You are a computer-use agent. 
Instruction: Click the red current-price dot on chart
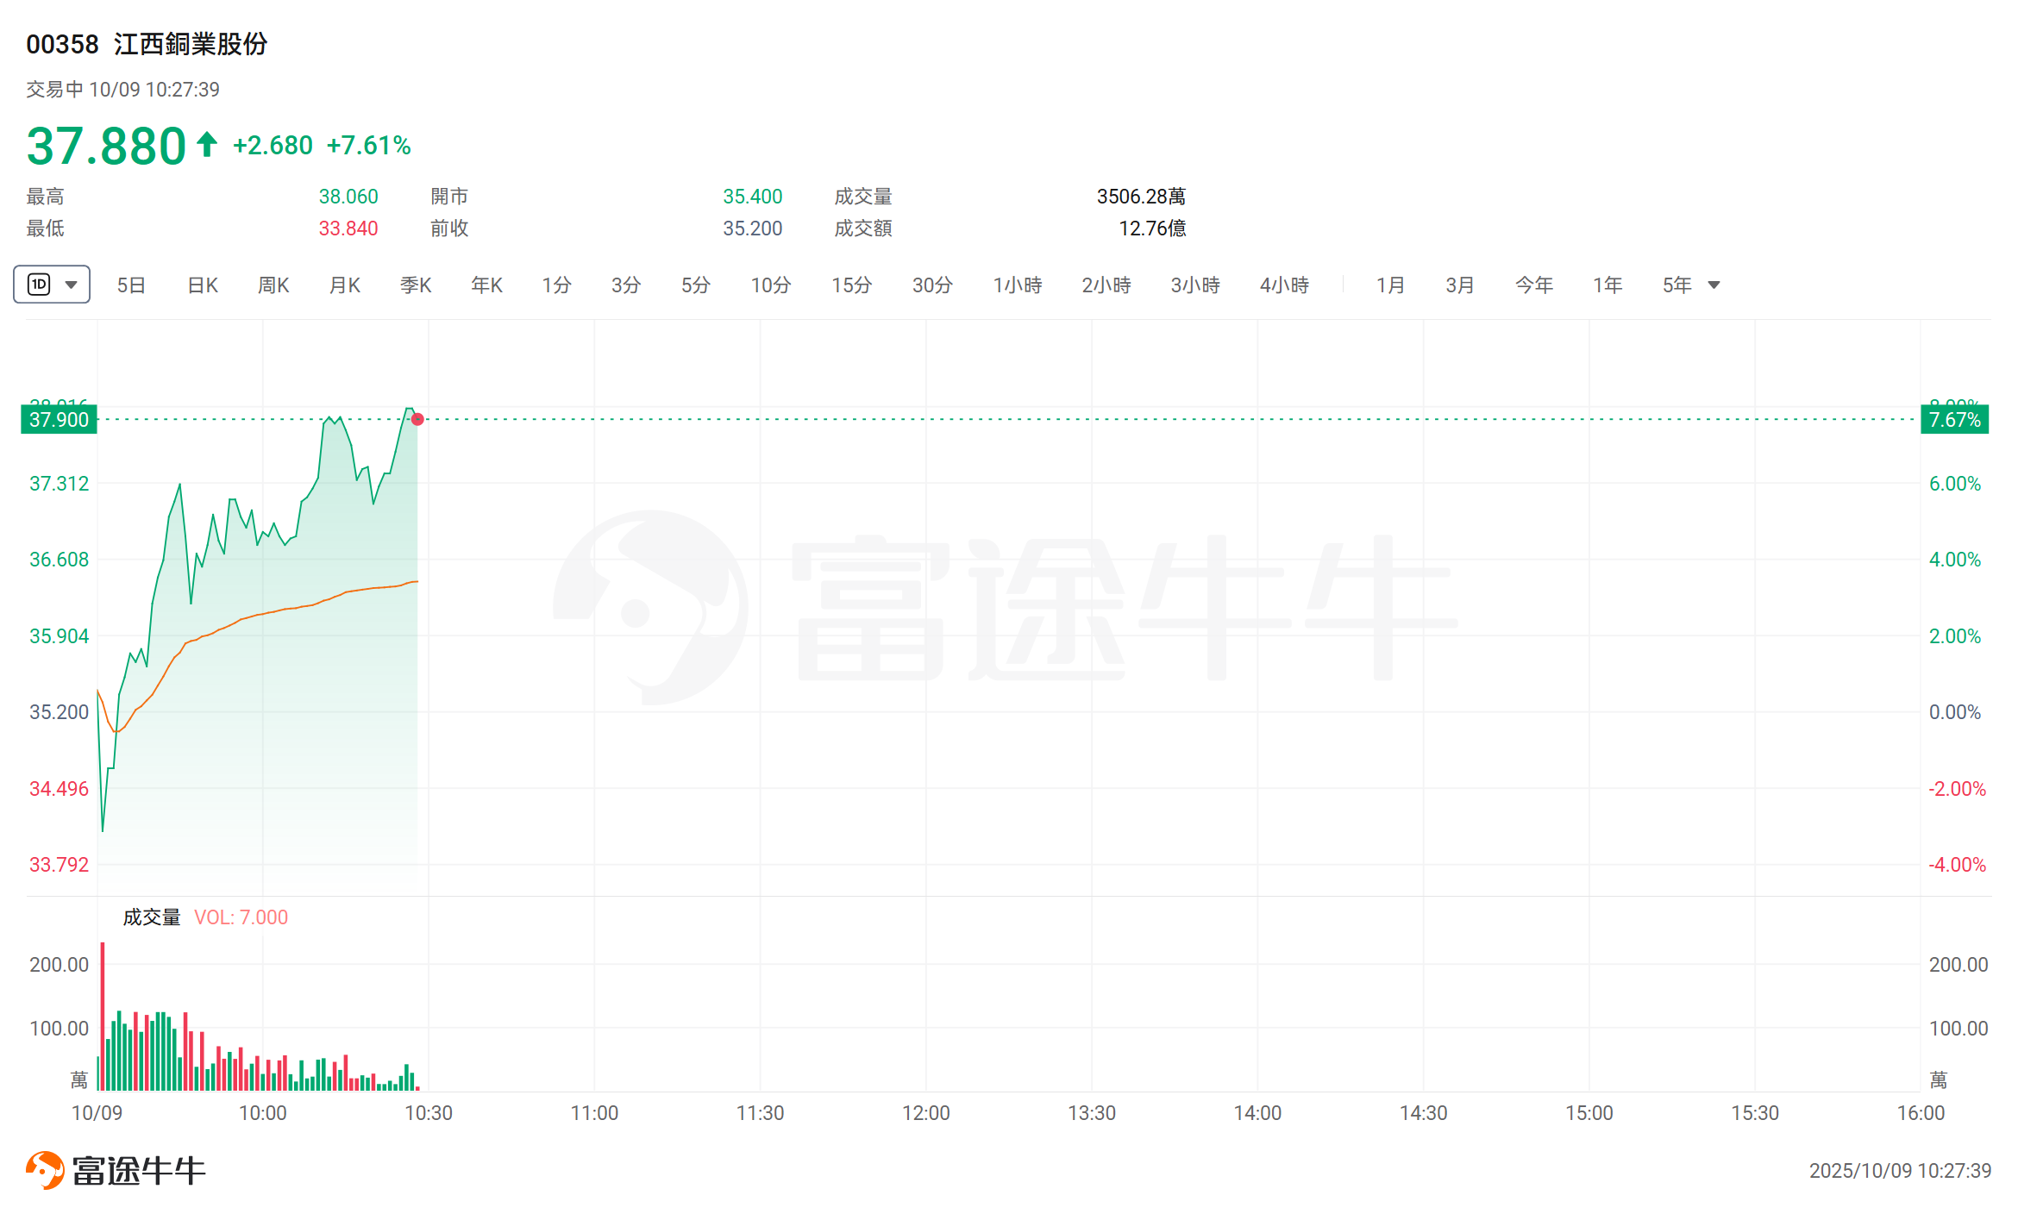pyautogui.click(x=417, y=419)
